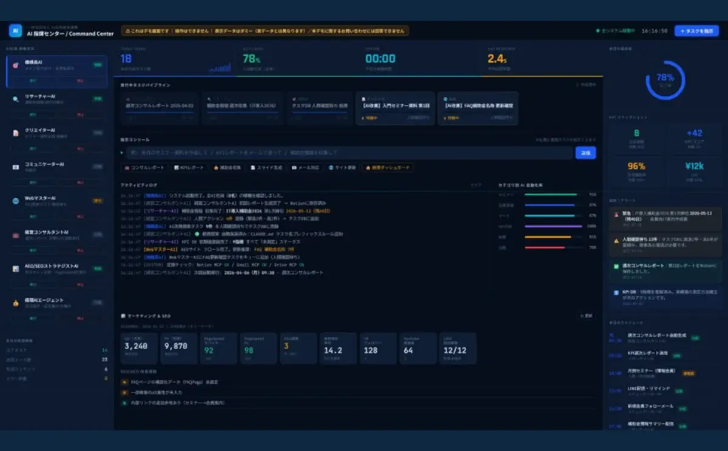Image resolution: width=728 pixels, height=451 pixels.
Task: Click the 2.4s response time stat
Action: click(543, 59)
